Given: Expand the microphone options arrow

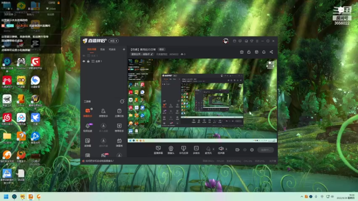Looking at the screenshot, I should tap(213, 149).
